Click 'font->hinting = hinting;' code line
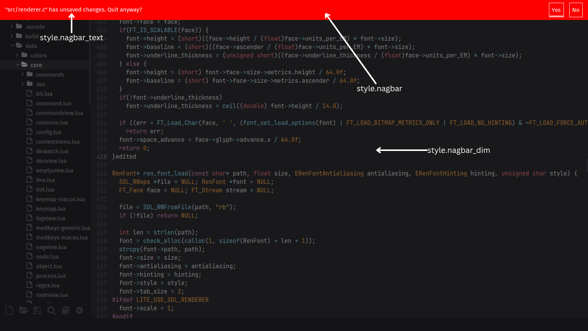The height and width of the screenshot is (331, 588). [x=160, y=274]
